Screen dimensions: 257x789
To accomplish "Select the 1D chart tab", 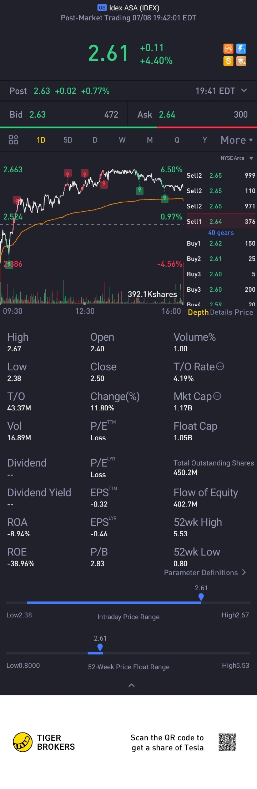I will (41, 140).
